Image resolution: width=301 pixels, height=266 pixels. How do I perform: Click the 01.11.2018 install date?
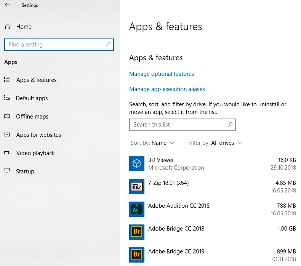click(x=284, y=259)
